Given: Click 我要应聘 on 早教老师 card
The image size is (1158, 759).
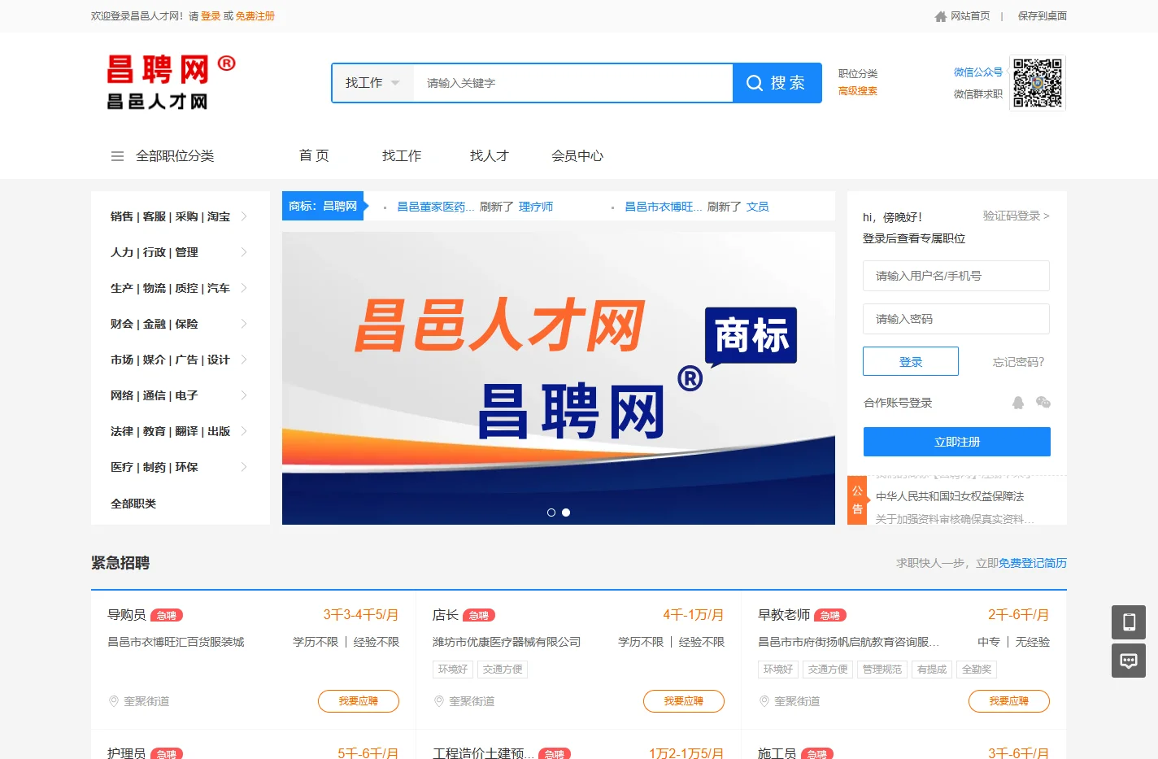Looking at the screenshot, I should (1009, 701).
